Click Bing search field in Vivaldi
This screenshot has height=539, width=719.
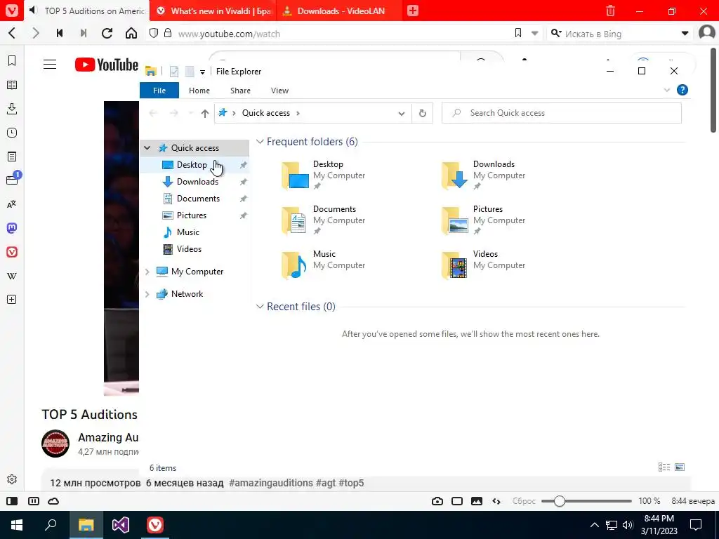pos(619,34)
